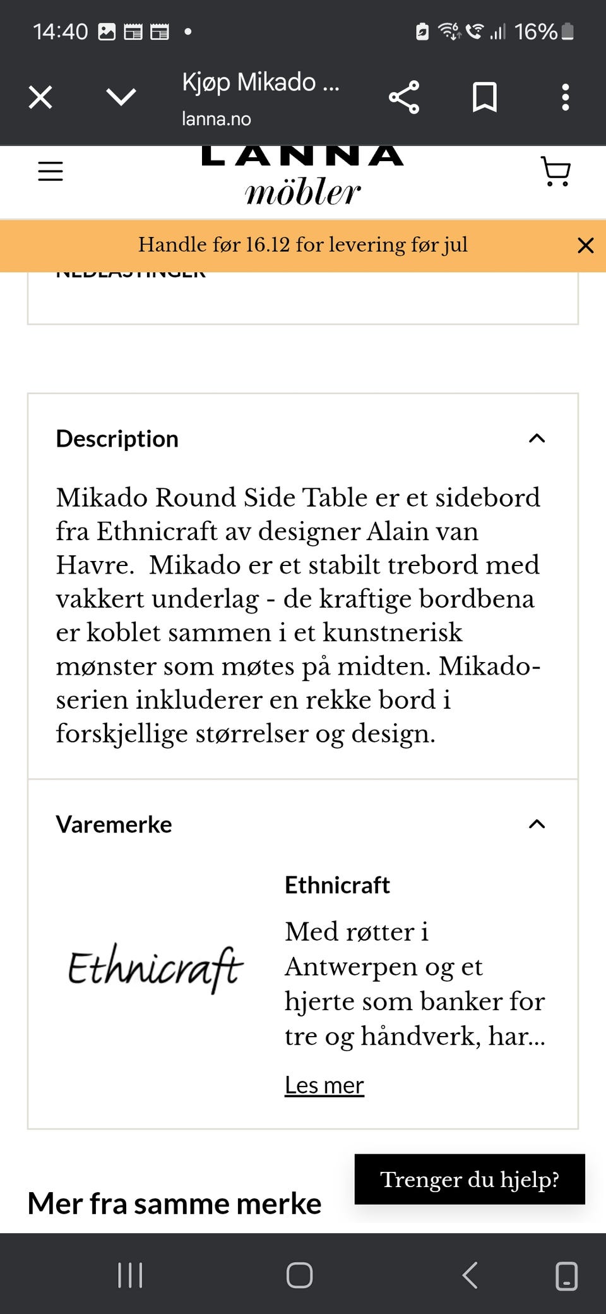Minimize the custom tab using down chevron

pos(121,97)
